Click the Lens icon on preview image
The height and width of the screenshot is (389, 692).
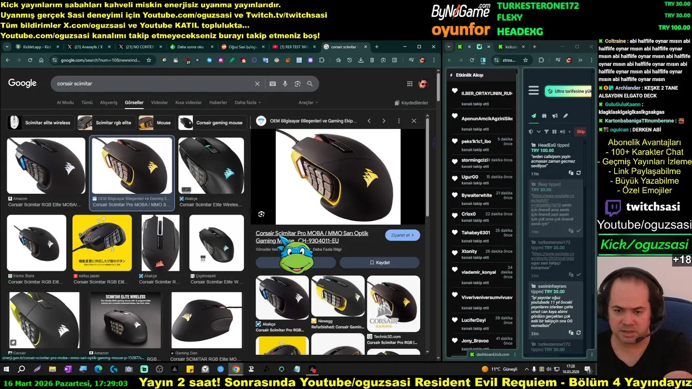point(261,214)
